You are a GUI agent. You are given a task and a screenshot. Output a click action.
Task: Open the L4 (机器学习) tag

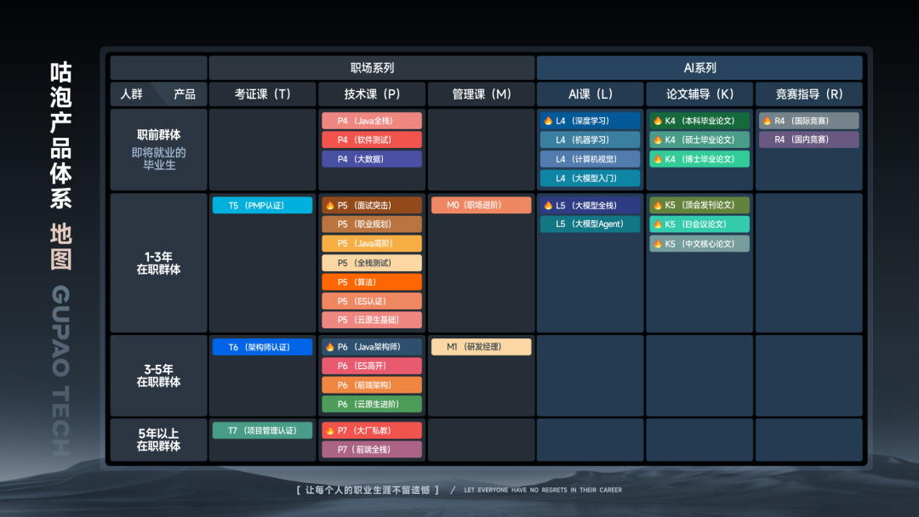tap(591, 140)
